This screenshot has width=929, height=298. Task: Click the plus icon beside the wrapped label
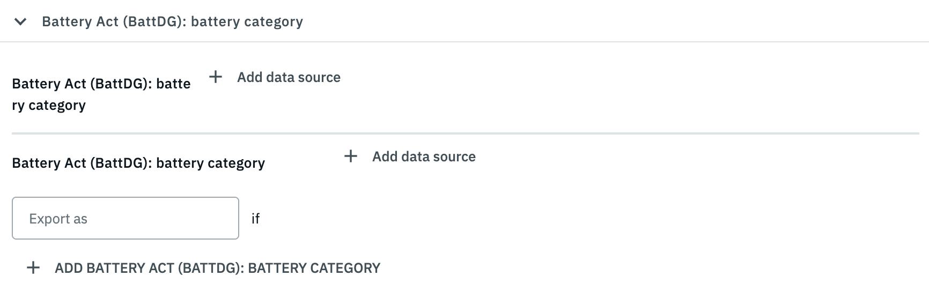(x=216, y=77)
